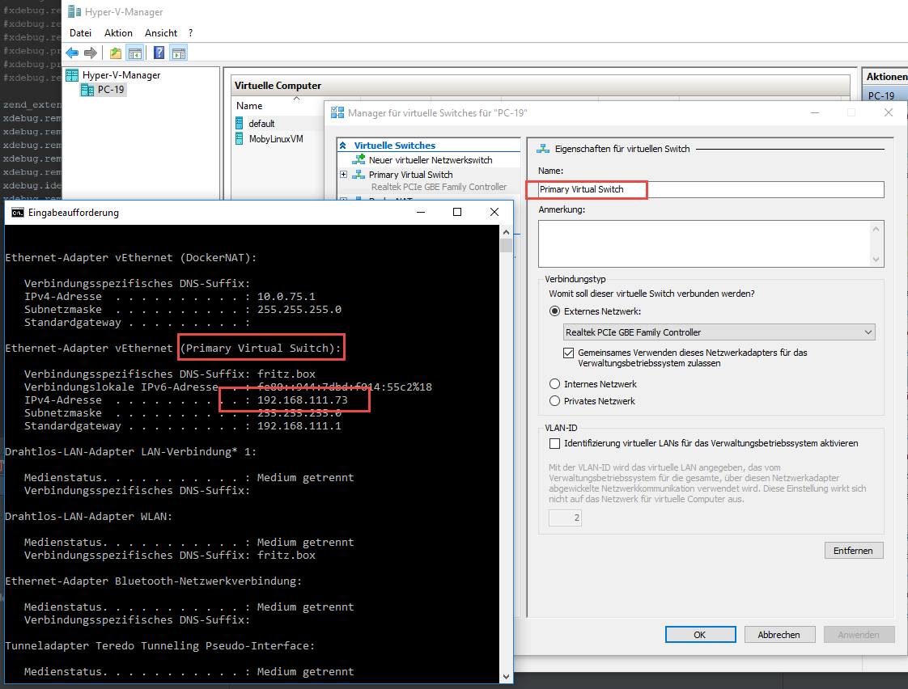Select Neuer virtueller Netzwerkswitch entry
The image size is (908, 689).
[x=431, y=159]
